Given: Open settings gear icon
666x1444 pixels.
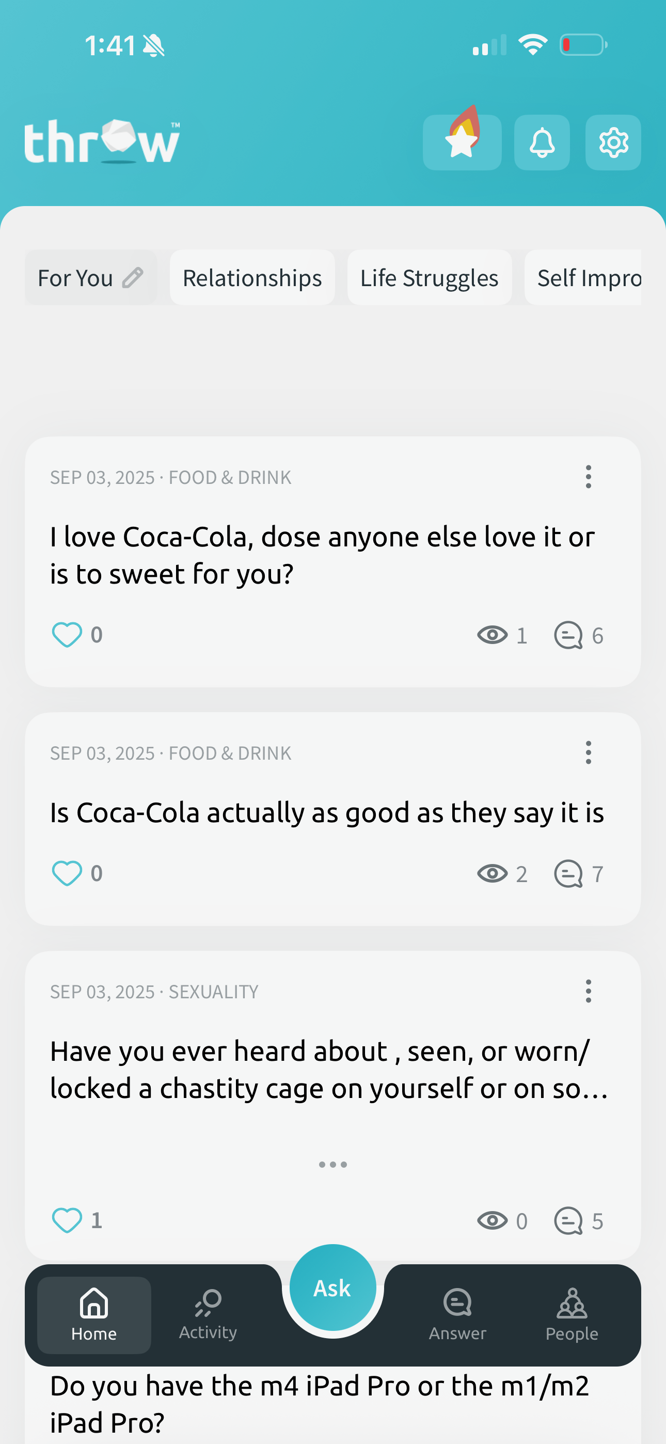Looking at the screenshot, I should pos(613,142).
